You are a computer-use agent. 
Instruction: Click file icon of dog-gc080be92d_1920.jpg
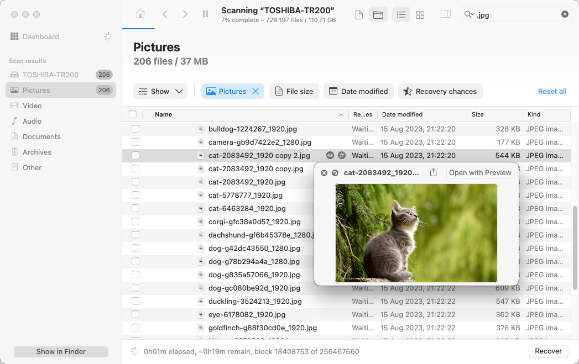click(201, 288)
